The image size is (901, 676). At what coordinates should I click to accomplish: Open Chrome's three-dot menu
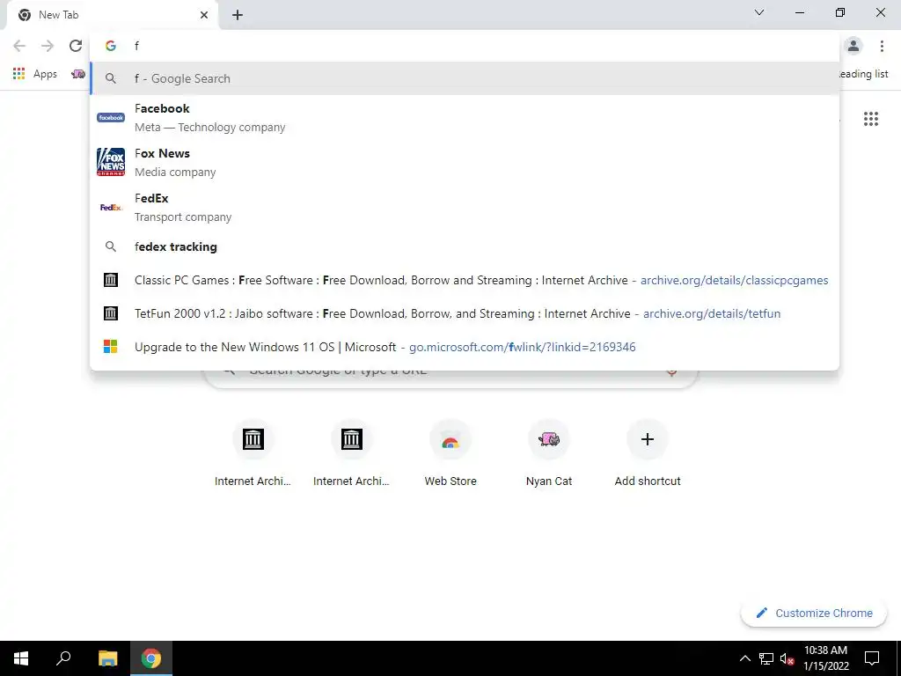882,46
